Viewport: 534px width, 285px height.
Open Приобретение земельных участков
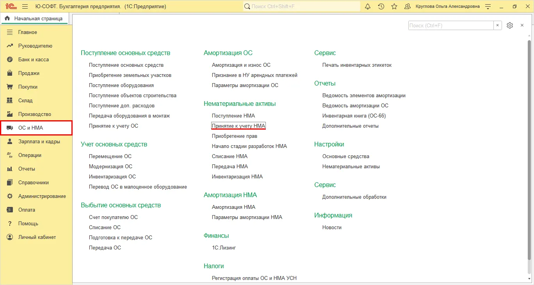[x=130, y=75]
